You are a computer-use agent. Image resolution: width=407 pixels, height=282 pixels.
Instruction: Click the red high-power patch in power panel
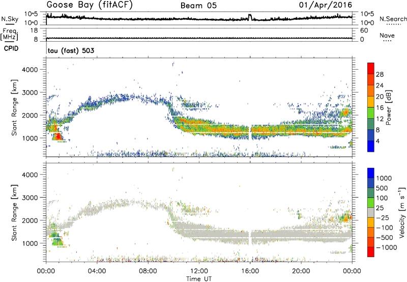tap(58, 136)
